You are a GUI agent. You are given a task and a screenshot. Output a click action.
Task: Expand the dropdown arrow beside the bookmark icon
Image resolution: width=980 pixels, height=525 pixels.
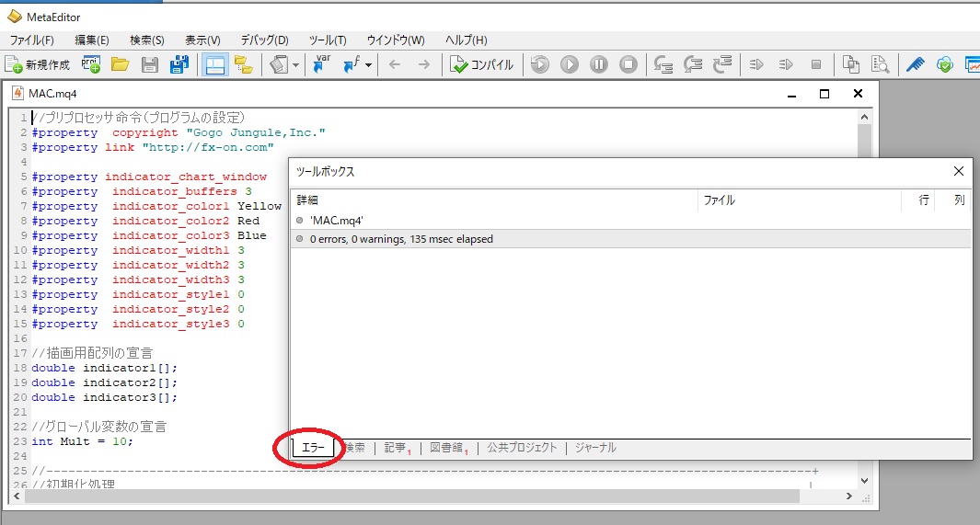coord(295,64)
